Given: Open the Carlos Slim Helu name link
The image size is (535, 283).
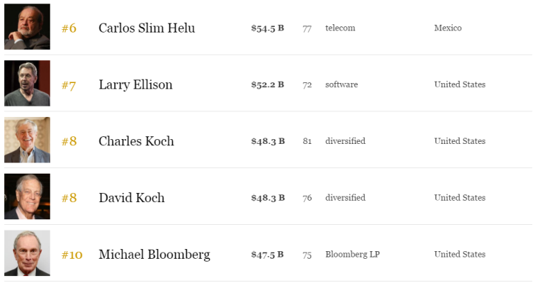Looking at the screenshot, I should [147, 28].
